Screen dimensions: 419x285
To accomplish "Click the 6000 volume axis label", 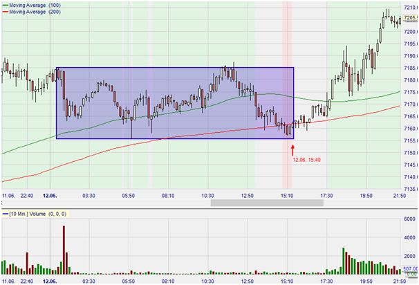I will [409, 219].
